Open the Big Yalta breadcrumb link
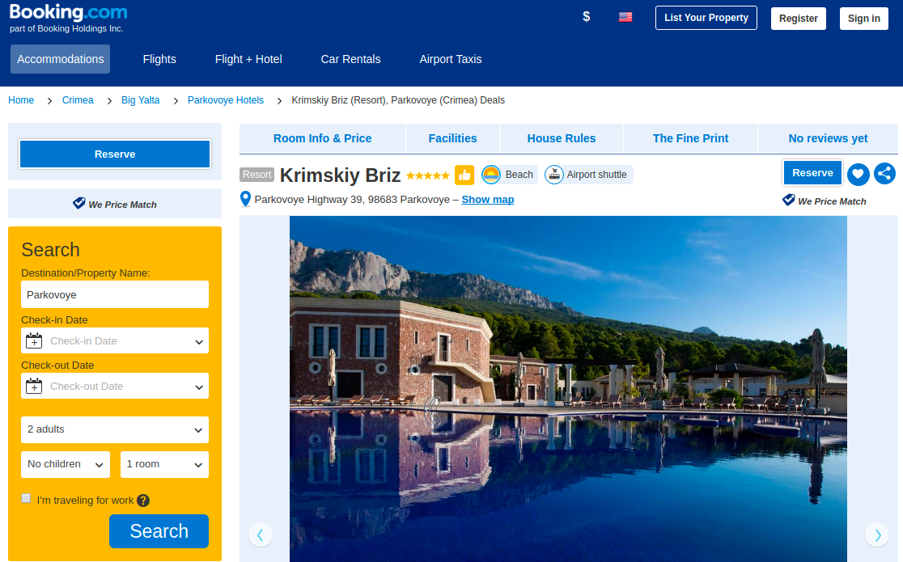Image resolution: width=903 pixels, height=562 pixels. tap(141, 100)
